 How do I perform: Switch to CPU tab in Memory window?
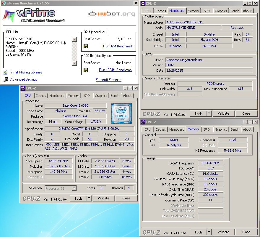[147, 129]
